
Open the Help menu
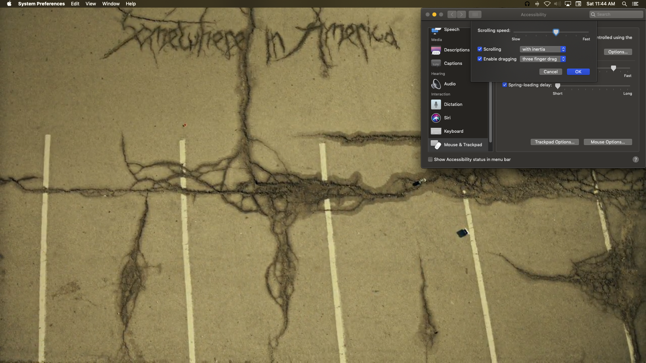131,4
